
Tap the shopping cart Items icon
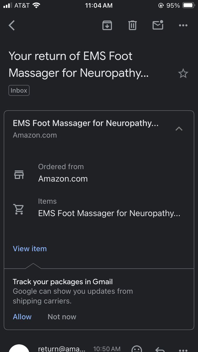(x=19, y=209)
